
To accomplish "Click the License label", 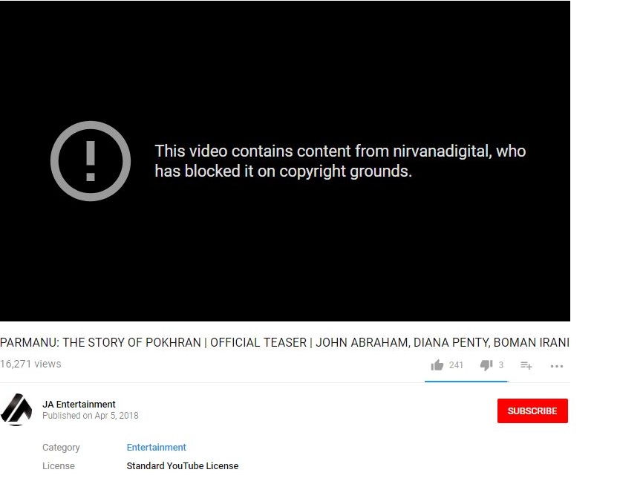I will [x=59, y=465].
